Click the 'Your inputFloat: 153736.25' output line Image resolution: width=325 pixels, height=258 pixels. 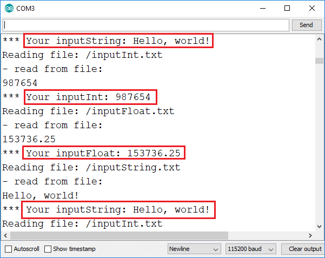coord(105,153)
